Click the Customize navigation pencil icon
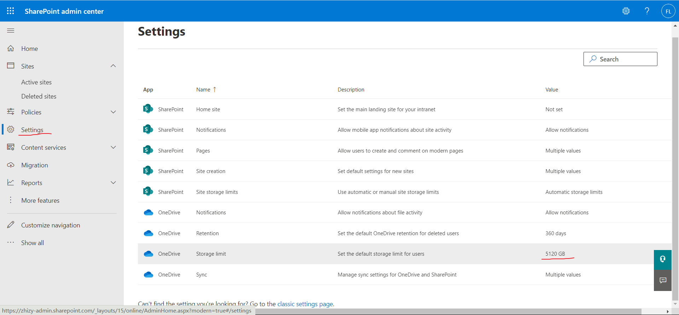 click(x=11, y=225)
